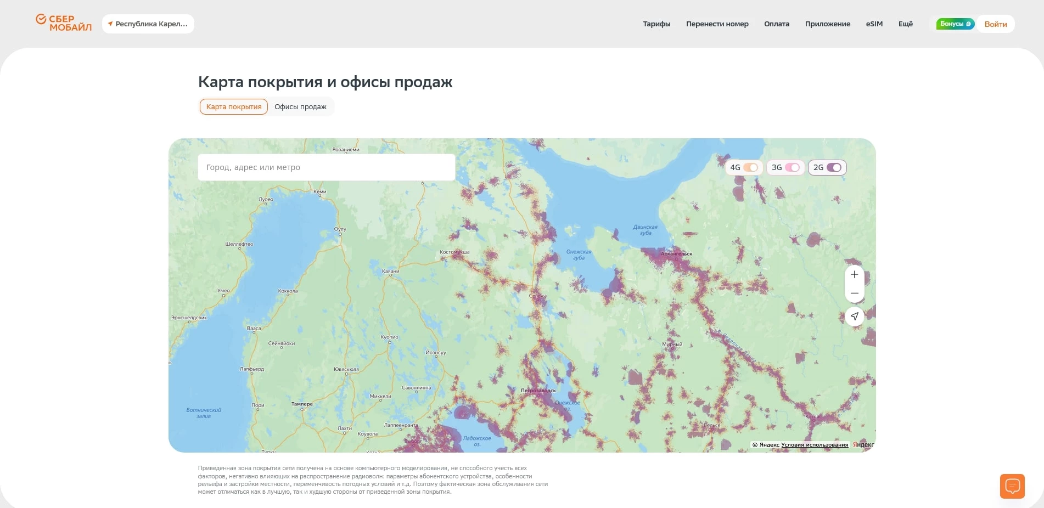Image resolution: width=1044 pixels, height=508 pixels.
Task: Click the map geolocation arrow icon
Action: pos(854,316)
